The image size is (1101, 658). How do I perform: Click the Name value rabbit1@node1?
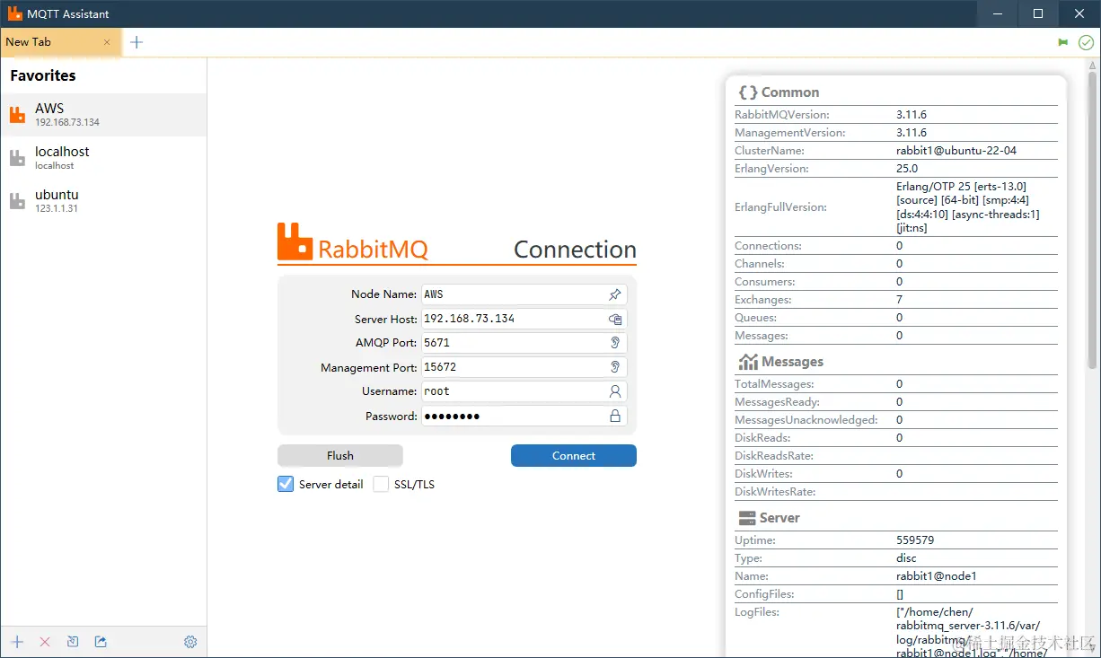(x=937, y=576)
